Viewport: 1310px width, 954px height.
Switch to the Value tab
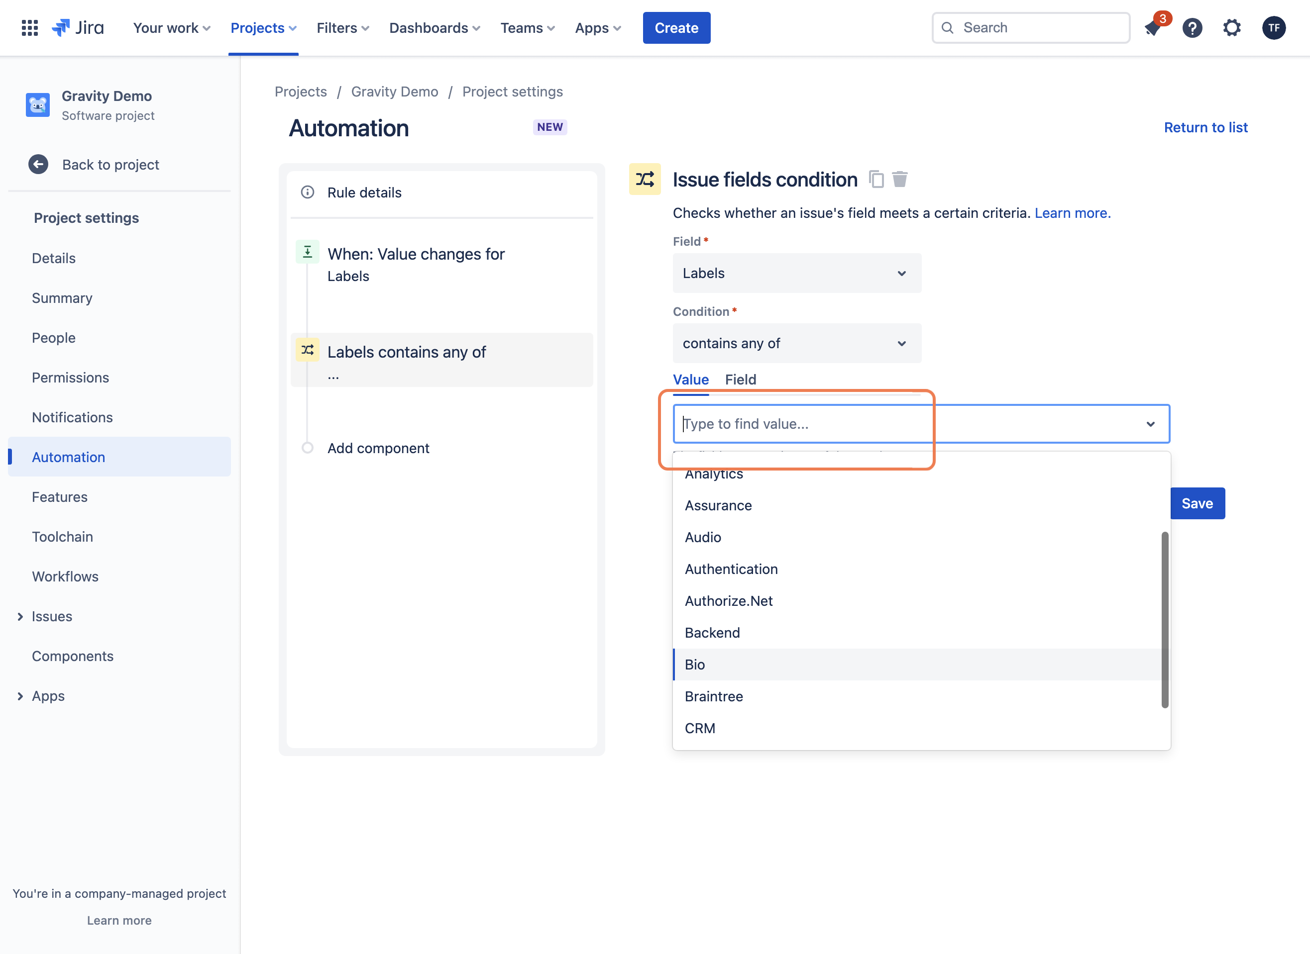click(x=690, y=380)
